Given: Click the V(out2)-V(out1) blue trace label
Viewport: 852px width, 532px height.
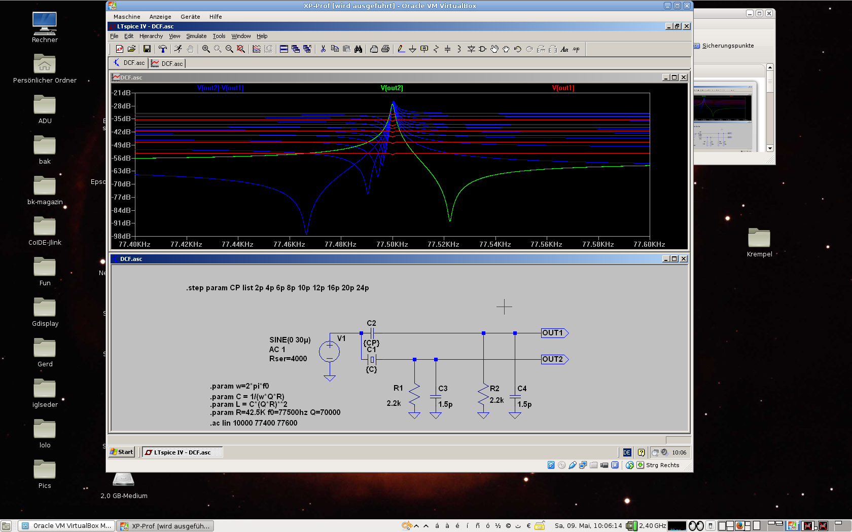Looking at the screenshot, I should tap(221, 88).
